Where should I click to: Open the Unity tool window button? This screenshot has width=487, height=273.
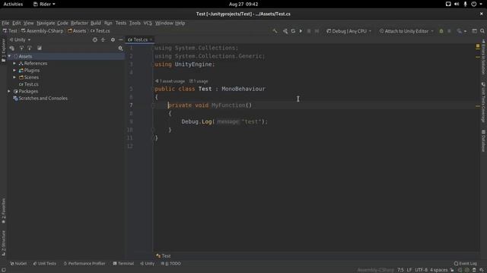[147, 263]
